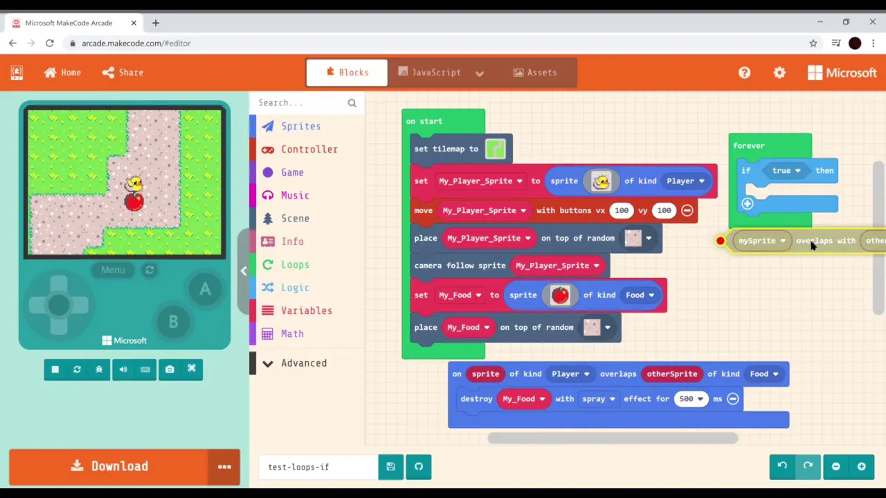The width and height of the screenshot is (886, 498).
Task: Edit the vx value 100
Action: [622, 210]
